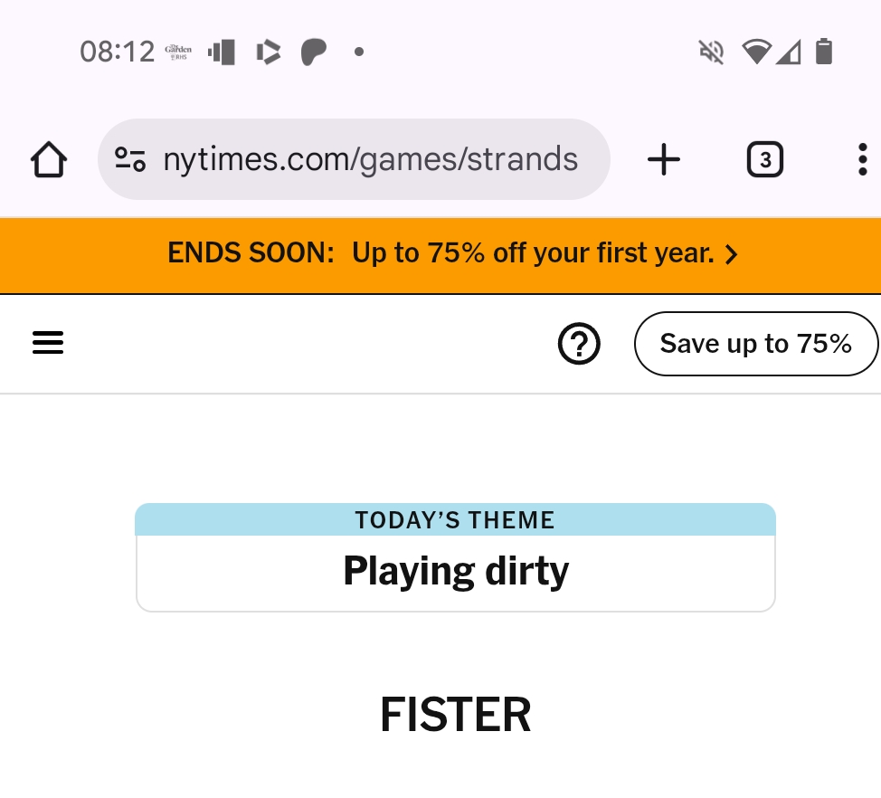Click the Save up to 75% button
This screenshot has width=881, height=798.
(755, 344)
